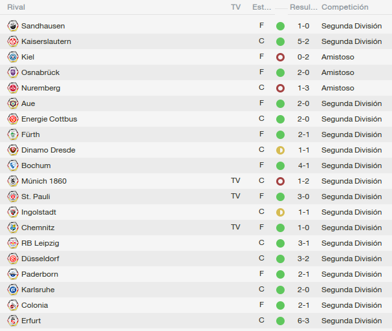Open the St. Pauli team link

pyautogui.click(x=36, y=197)
